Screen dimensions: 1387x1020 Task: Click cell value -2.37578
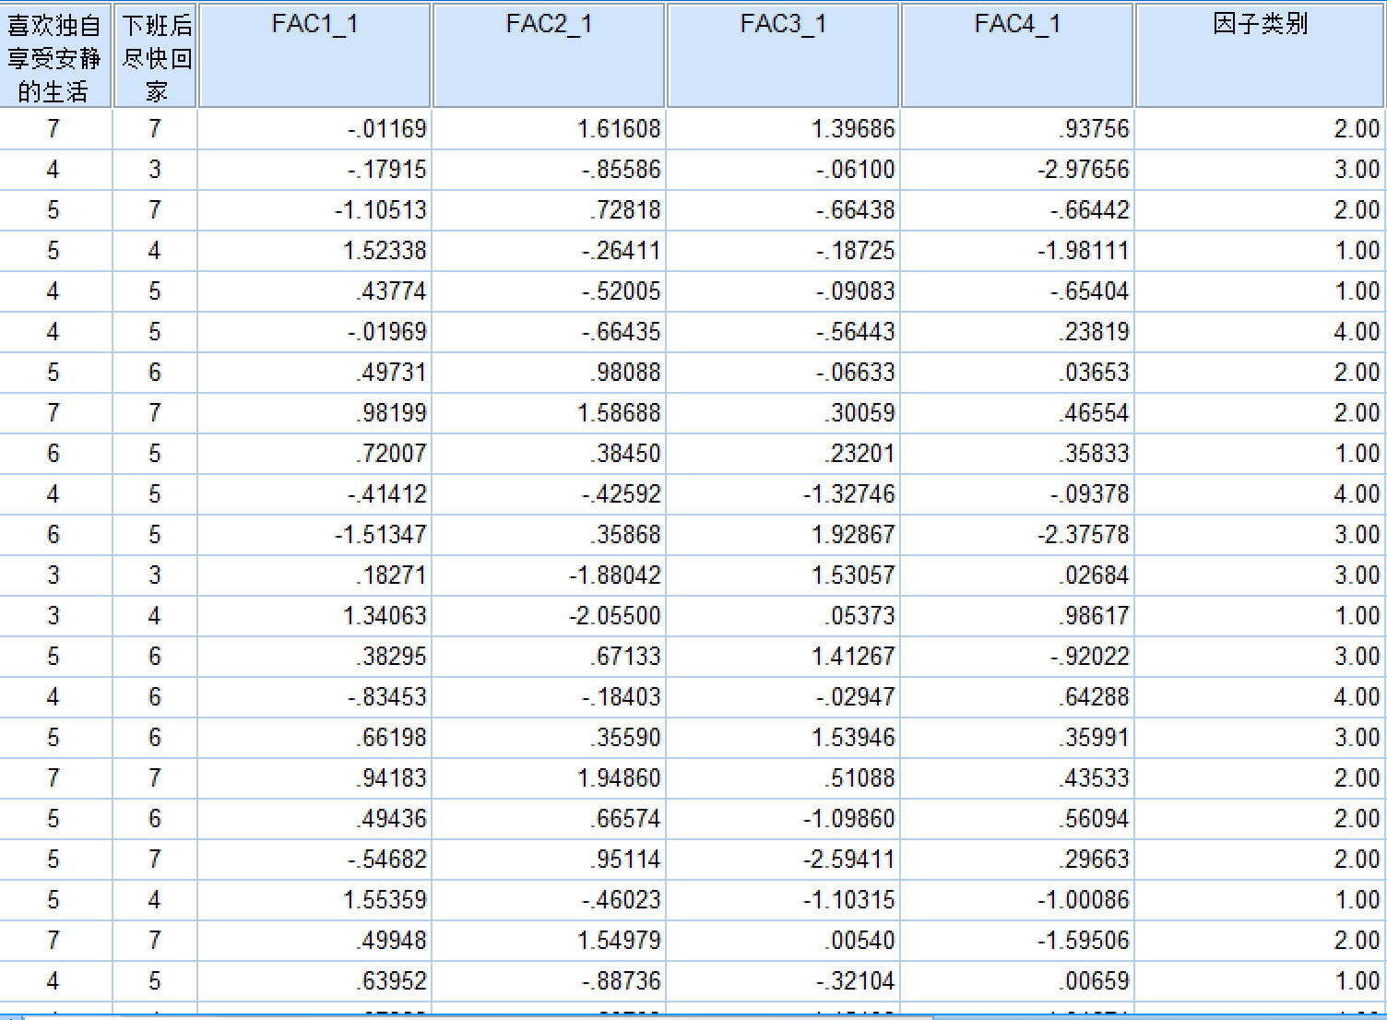[x=1084, y=535]
